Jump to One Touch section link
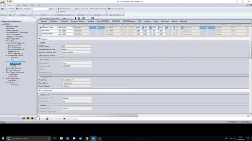Image resolution: width=252 pixels, height=141 pixels. click(165, 21)
